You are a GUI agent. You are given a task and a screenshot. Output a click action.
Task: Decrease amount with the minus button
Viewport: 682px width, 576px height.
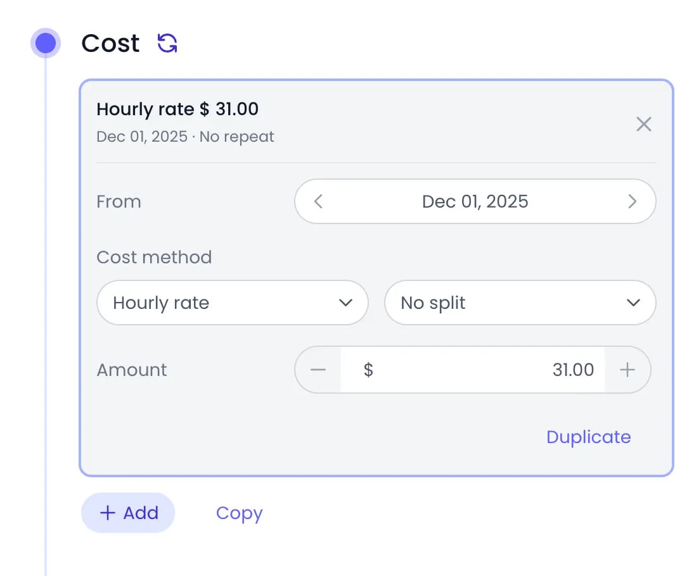318,370
